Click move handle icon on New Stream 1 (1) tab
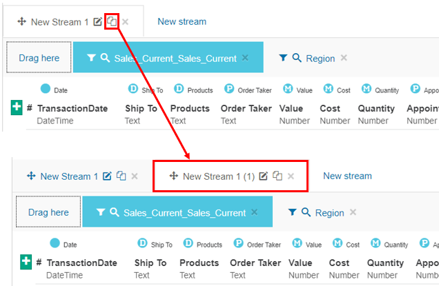439x286 pixels. point(174,176)
